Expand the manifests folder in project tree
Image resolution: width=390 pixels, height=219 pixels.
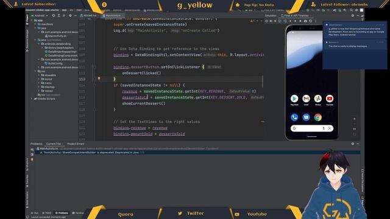35,24
